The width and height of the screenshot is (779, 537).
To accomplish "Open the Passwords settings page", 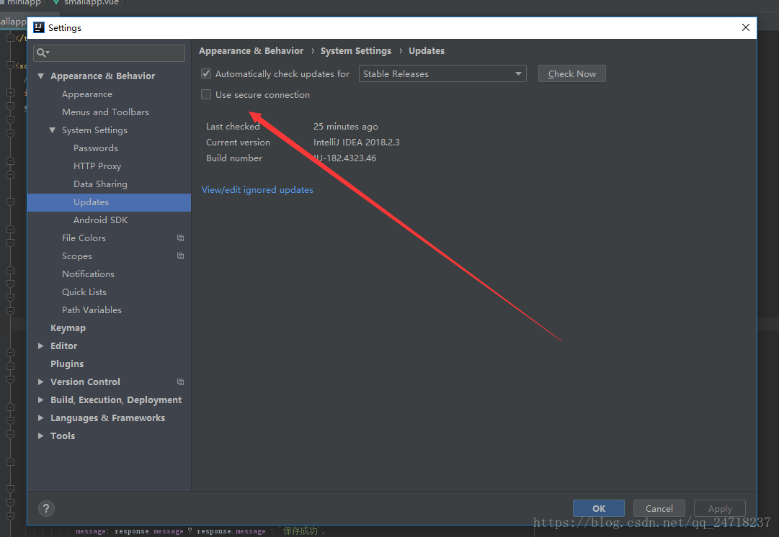I will point(95,148).
